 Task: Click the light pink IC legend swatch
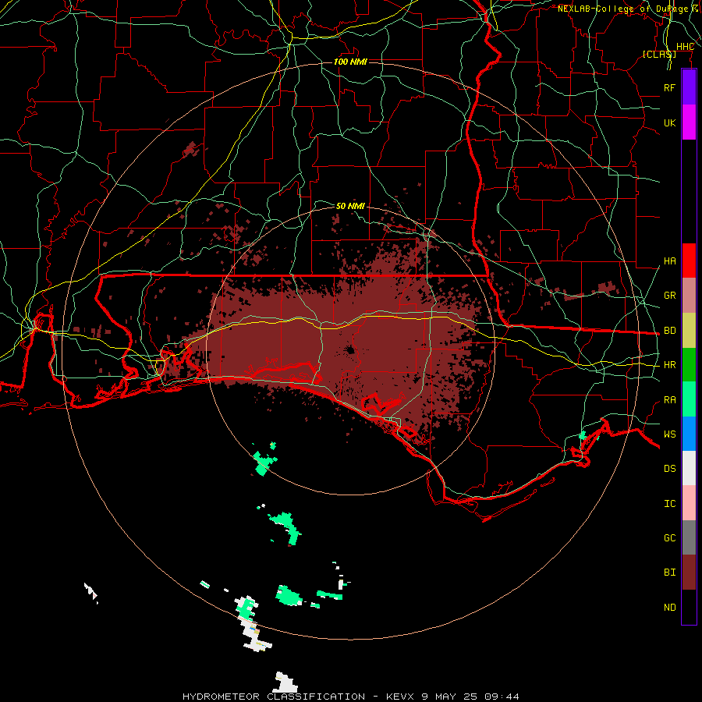pyautogui.click(x=689, y=503)
